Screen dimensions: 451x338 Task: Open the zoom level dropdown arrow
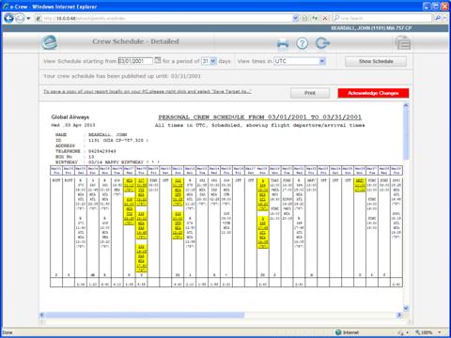pyautogui.click(x=440, y=332)
